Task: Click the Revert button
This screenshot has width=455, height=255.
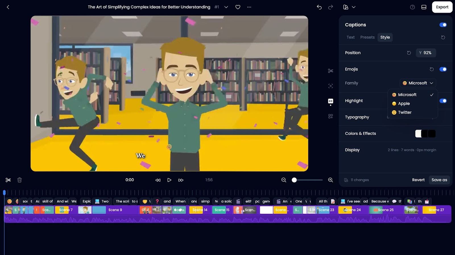Action: point(418,180)
